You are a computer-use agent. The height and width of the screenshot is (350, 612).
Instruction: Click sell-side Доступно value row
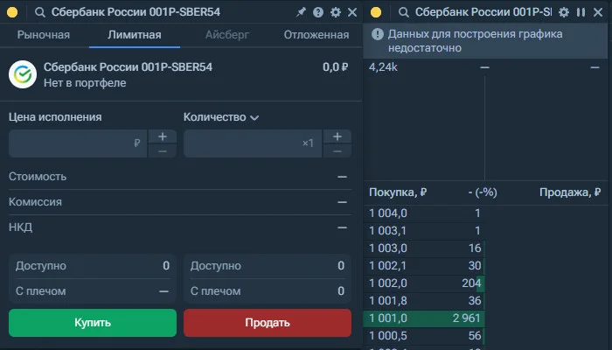tap(268, 266)
